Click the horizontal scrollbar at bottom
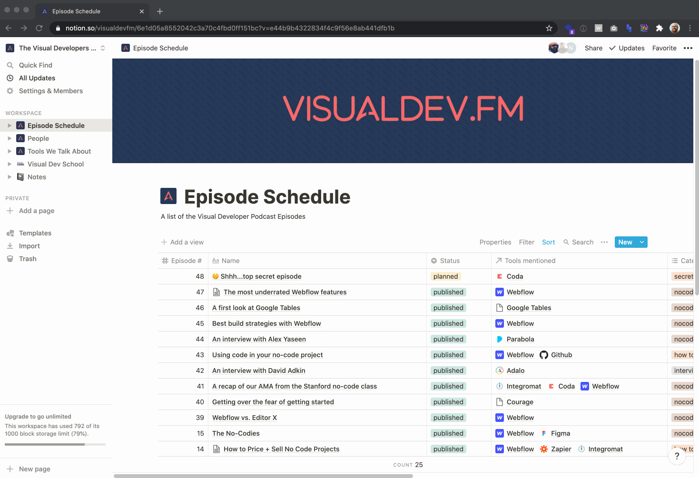This screenshot has width=699, height=478. [263, 476]
